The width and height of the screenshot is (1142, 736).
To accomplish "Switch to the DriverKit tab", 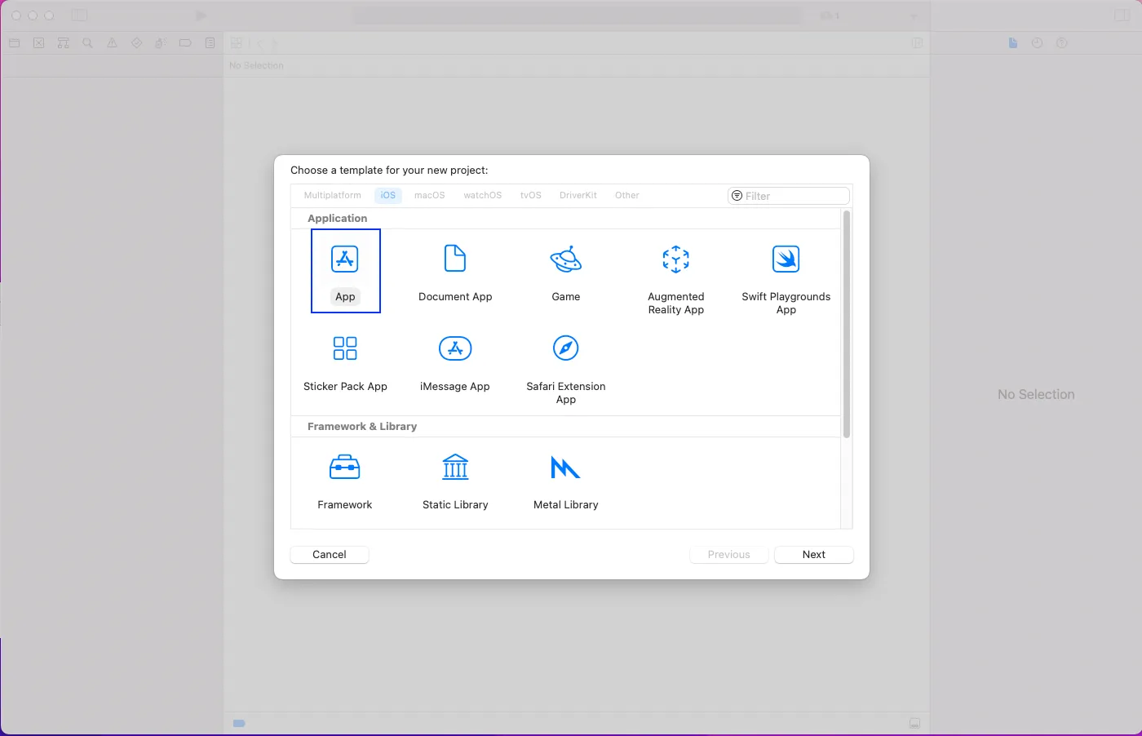I will (578, 196).
